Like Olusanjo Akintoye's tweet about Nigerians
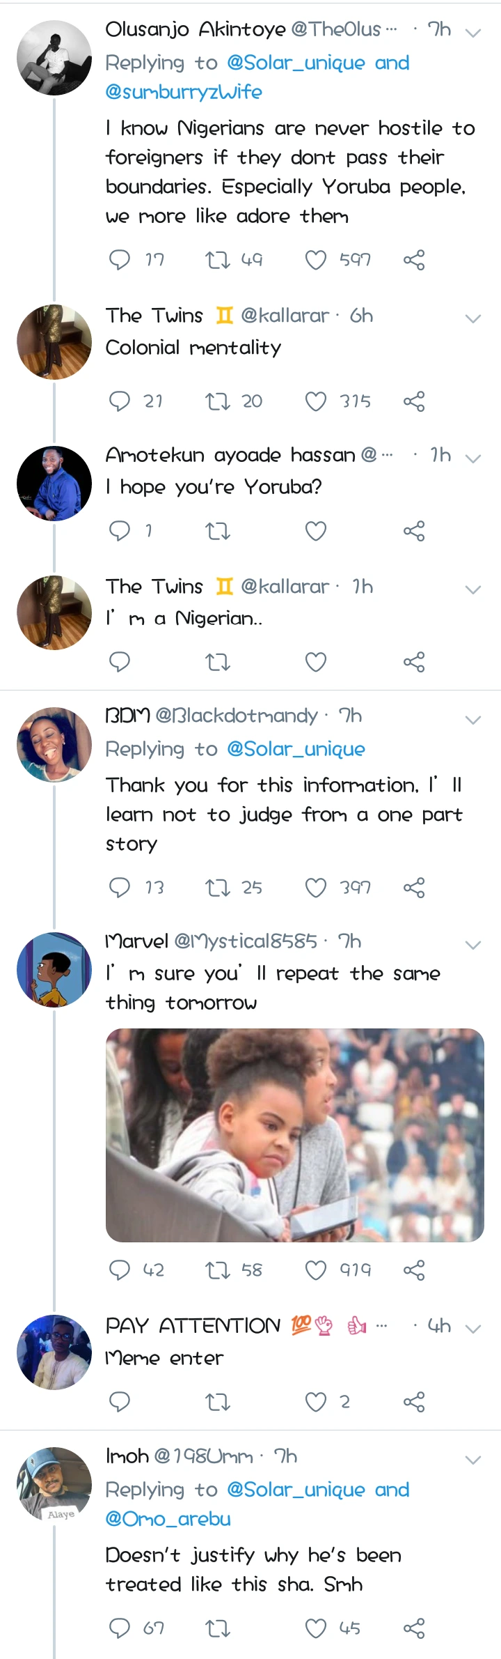This screenshot has height=1659, width=501. tap(316, 260)
